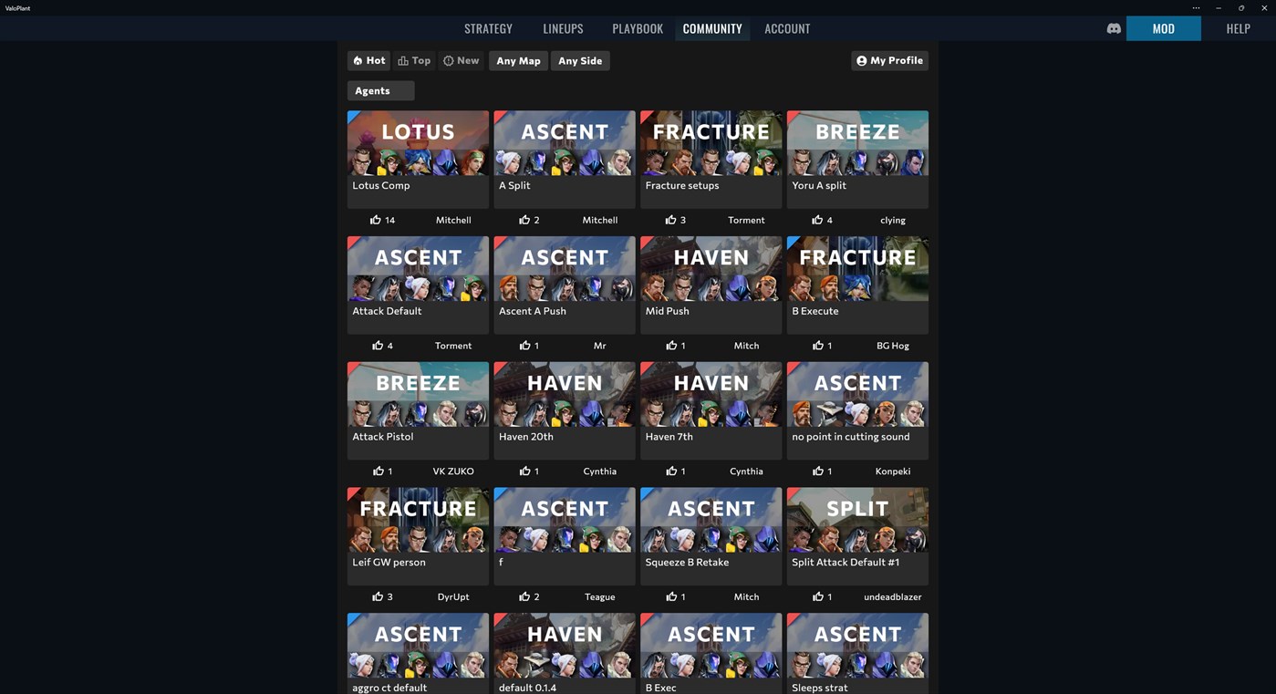Open the title bar three-dots menu
1276x694 pixels.
[x=1196, y=7]
